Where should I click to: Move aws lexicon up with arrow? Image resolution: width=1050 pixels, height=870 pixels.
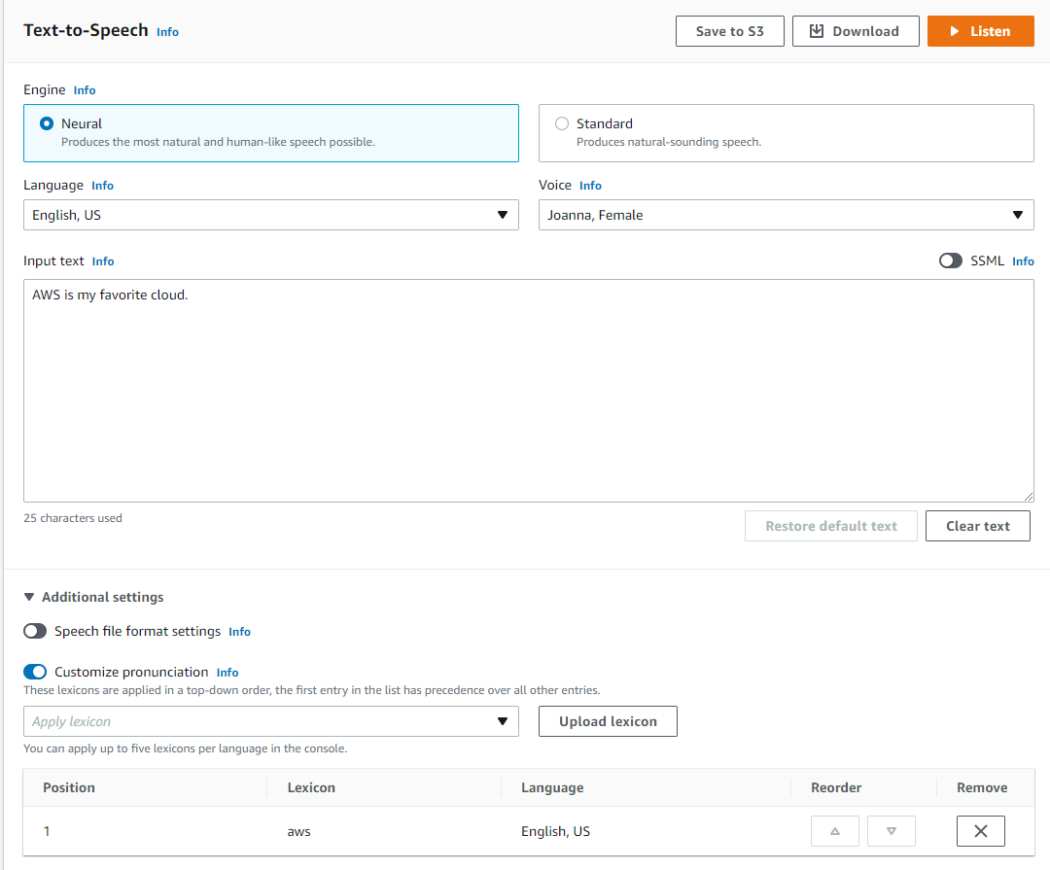point(835,831)
